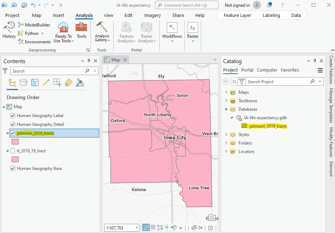Toggle snapping in map status bar
This screenshot has width=335, height=233.
[146, 228]
